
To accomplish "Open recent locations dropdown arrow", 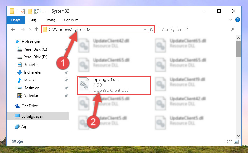I will coord(30,29).
